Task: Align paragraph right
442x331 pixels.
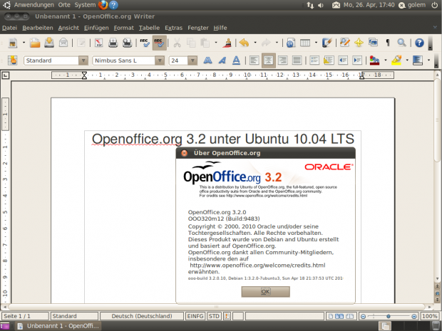Action: pyautogui.click(x=282, y=61)
